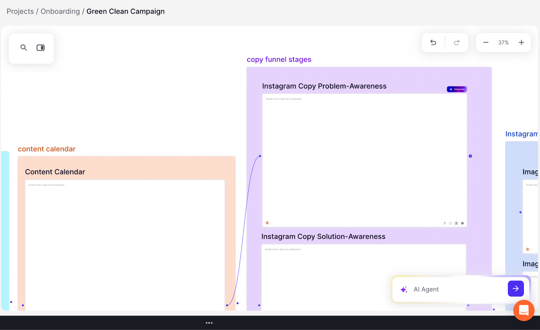Click the orange asterisk icon on Problem-Awareness card
Viewport: 540px width, 330px height.
[x=267, y=223]
